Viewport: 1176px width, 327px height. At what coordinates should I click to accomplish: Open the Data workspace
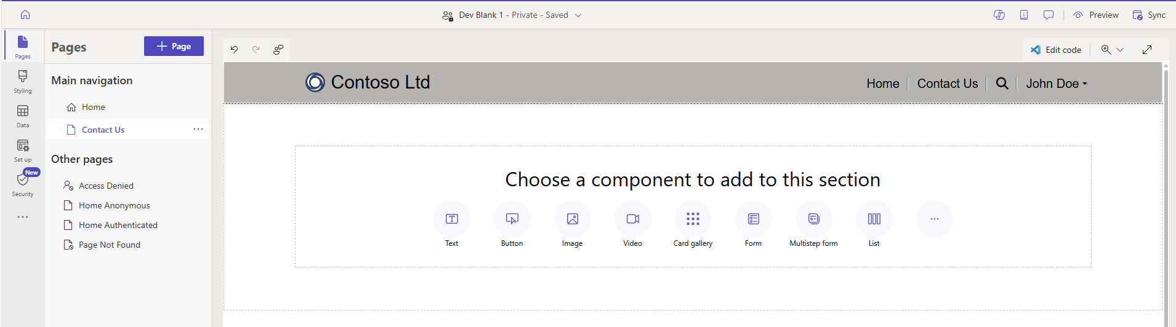pyautogui.click(x=23, y=116)
